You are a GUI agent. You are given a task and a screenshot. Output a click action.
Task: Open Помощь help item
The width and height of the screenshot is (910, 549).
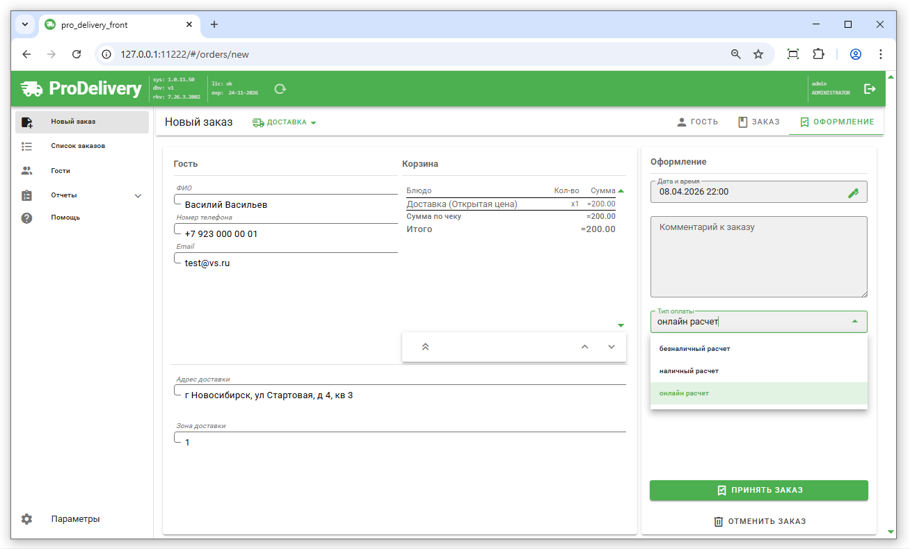point(65,218)
